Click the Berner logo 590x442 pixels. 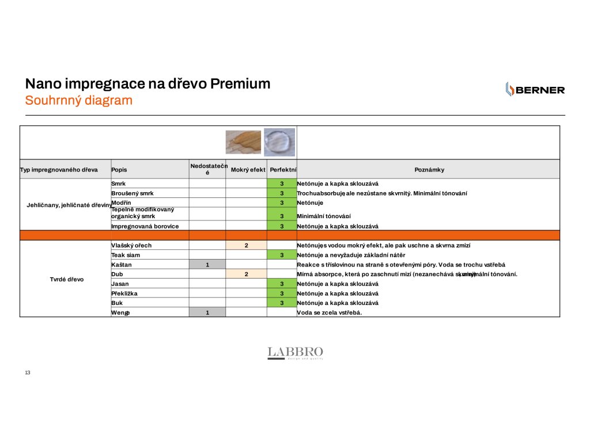click(535, 89)
